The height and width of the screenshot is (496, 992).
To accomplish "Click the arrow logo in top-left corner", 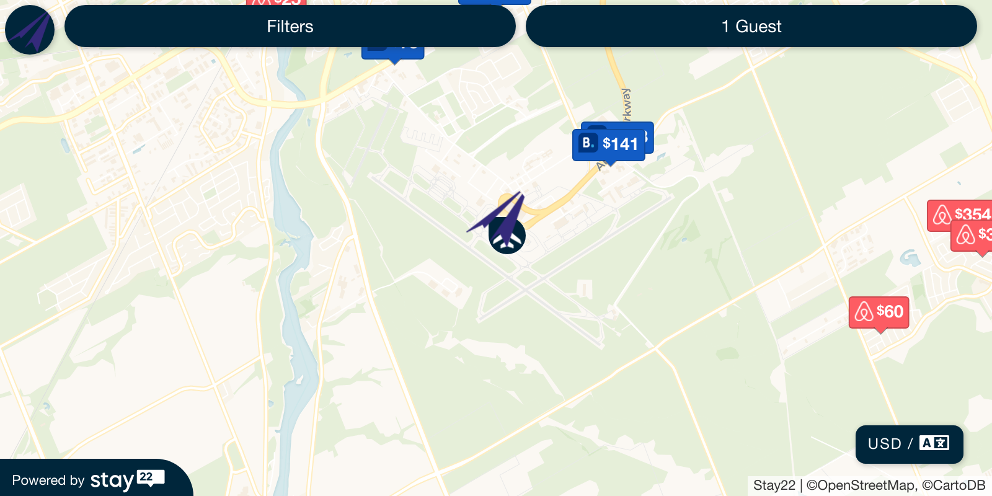I will point(30,30).
